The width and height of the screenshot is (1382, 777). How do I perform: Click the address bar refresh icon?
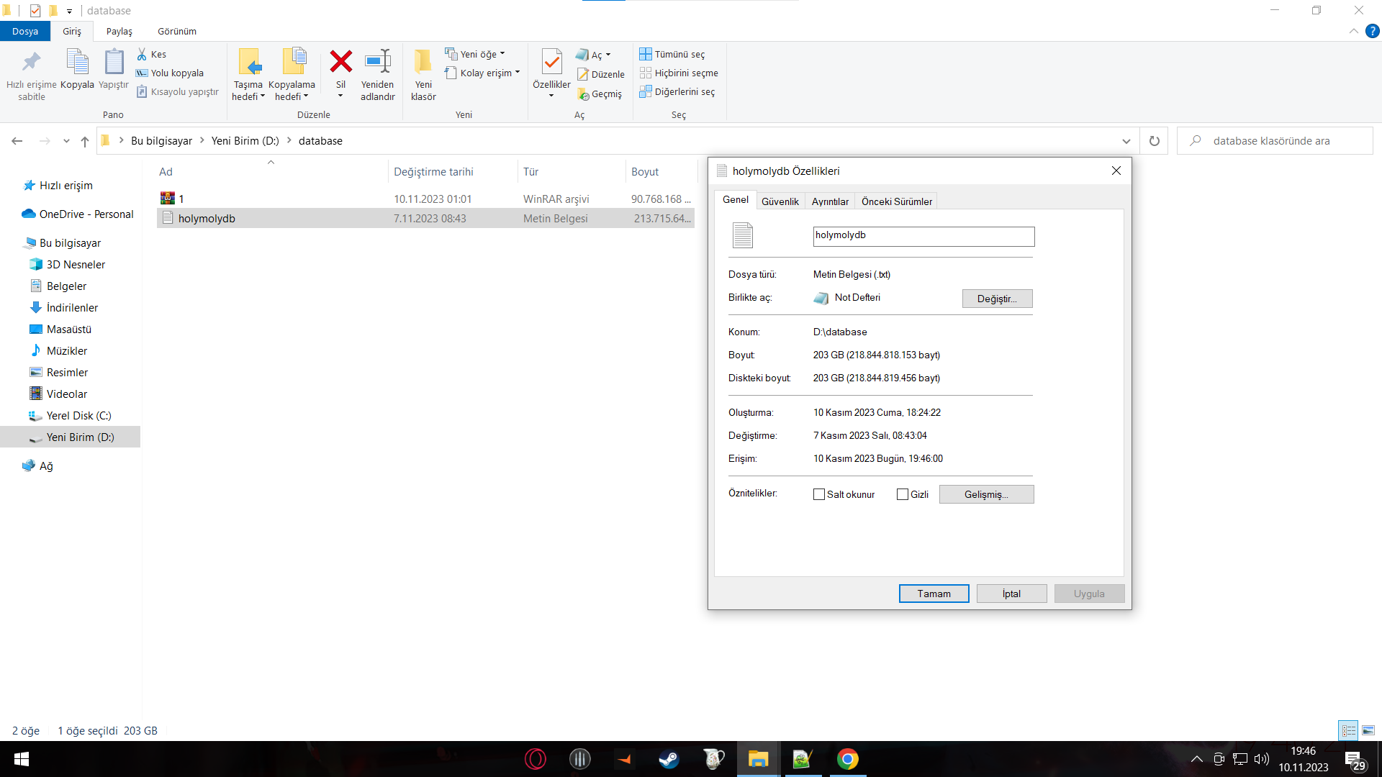[x=1154, y=141]
